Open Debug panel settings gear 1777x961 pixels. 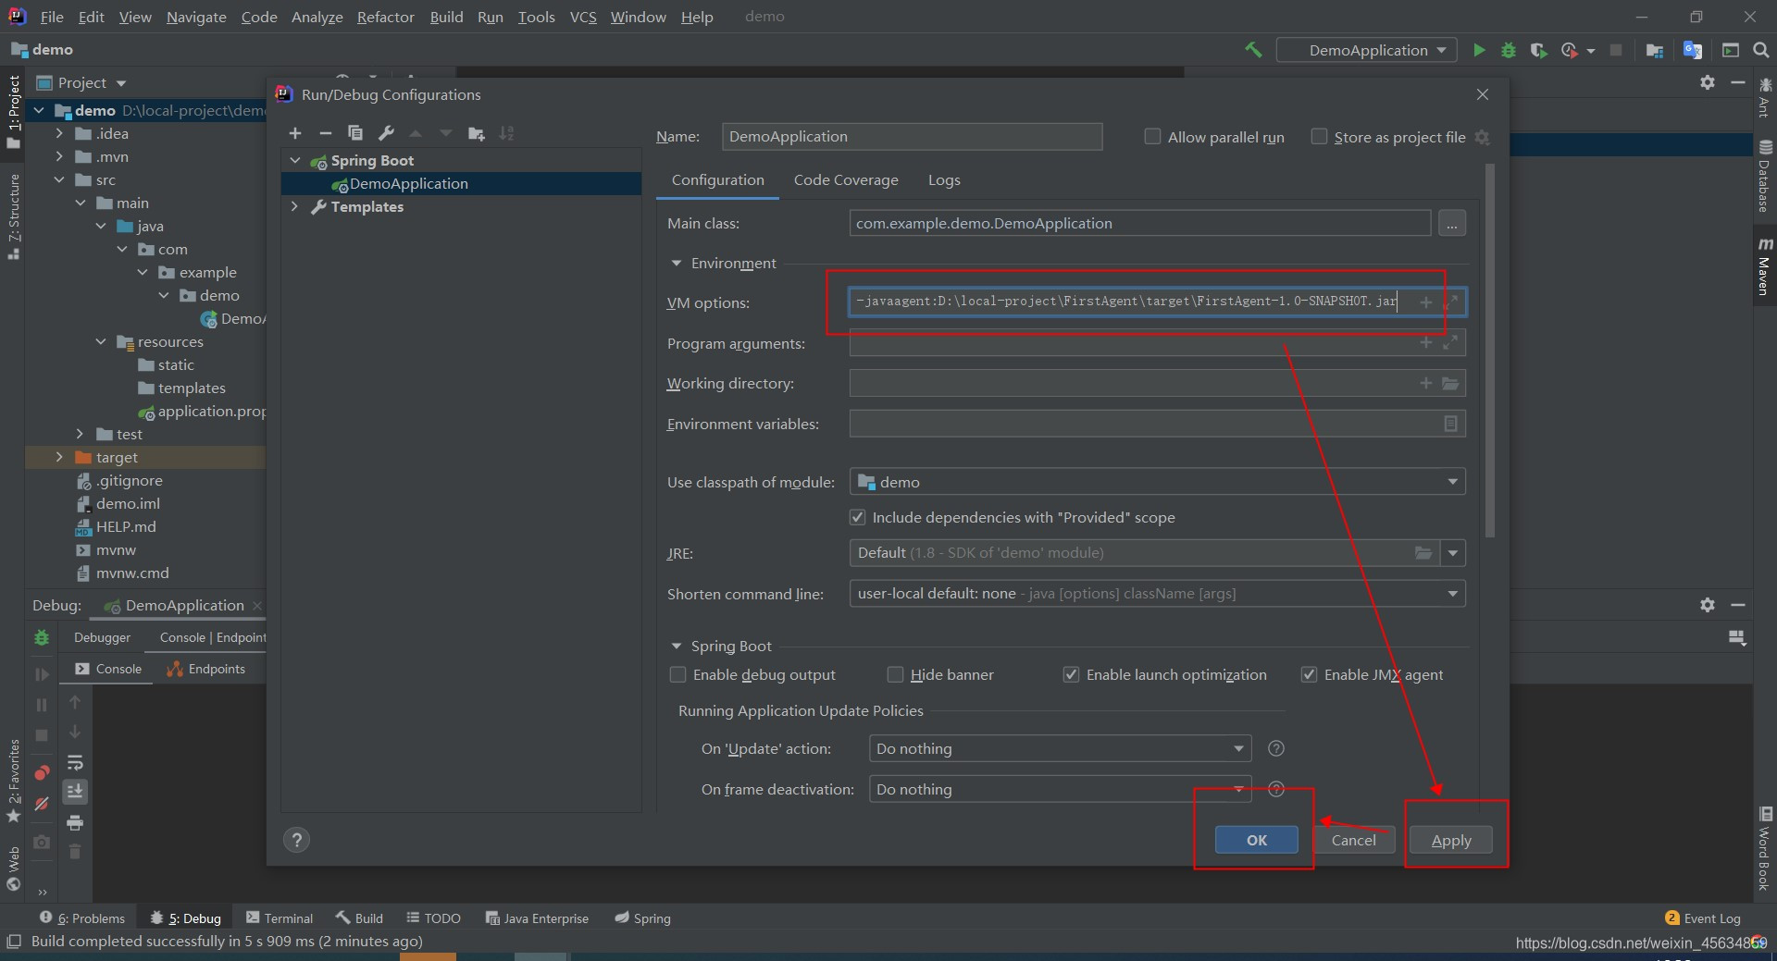click(x=1708, y=605)
